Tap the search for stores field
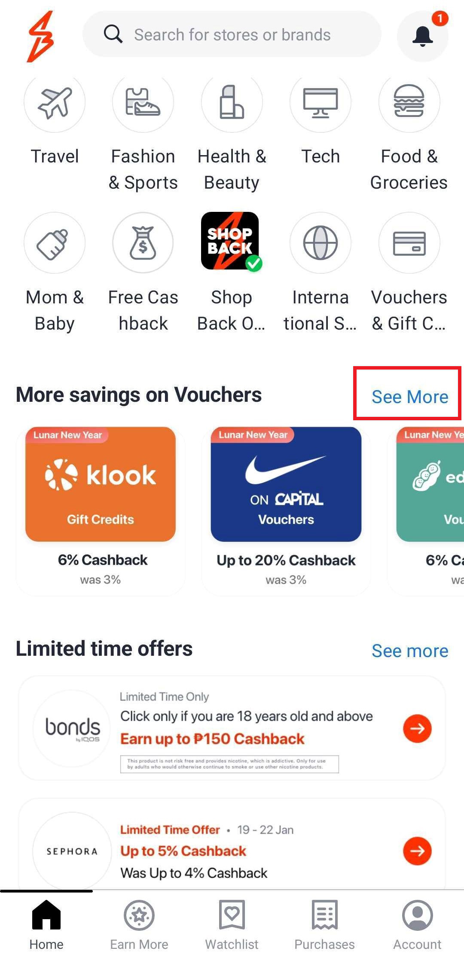This screenshot has height=957, width=464. pyautogui.click(x=232, y=34)
